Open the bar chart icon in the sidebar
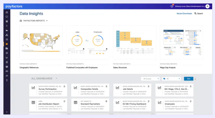The width and height of the screenshot is (215, 118). [x=7, y=58]
